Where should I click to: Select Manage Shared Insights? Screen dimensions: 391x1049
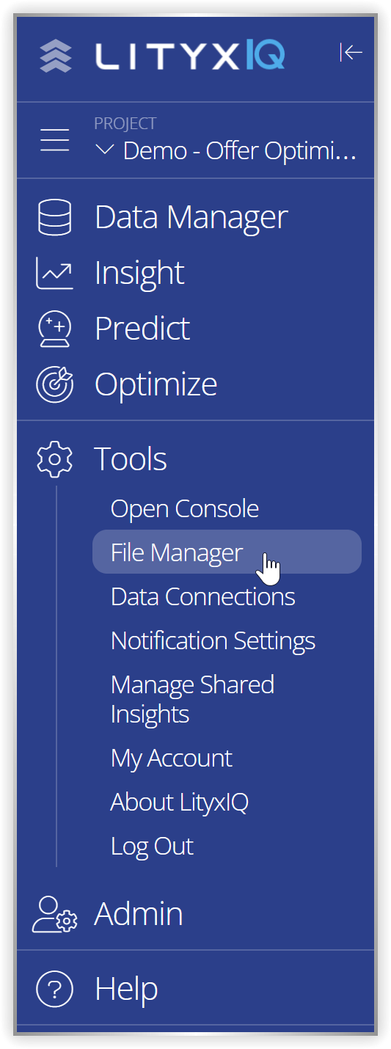(x=193, y=699)
